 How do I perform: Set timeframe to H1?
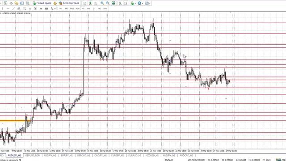(x=83, y=8)
